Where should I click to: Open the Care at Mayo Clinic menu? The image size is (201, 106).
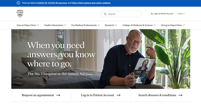28,25
